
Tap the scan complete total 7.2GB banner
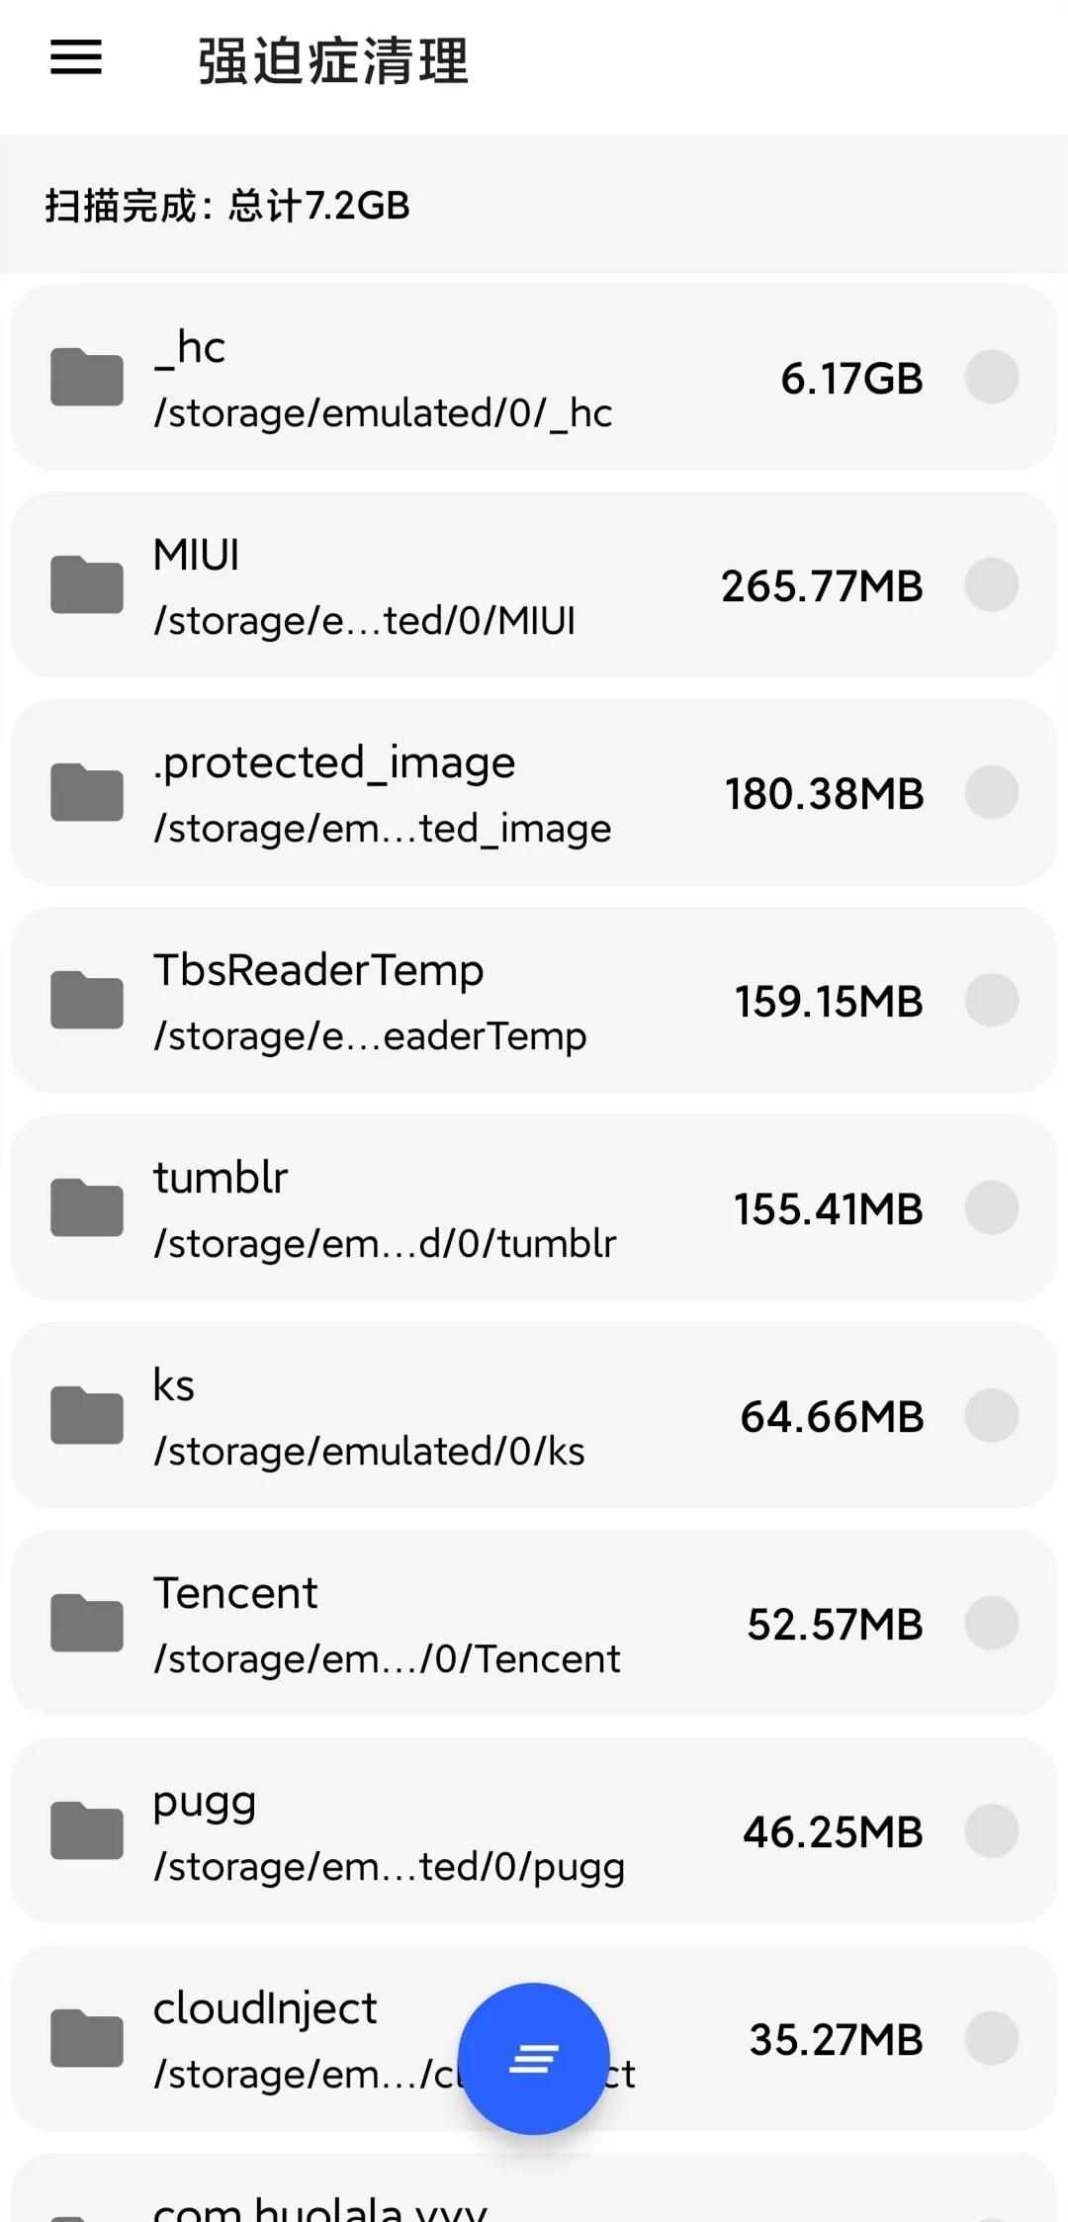(227, 206)
